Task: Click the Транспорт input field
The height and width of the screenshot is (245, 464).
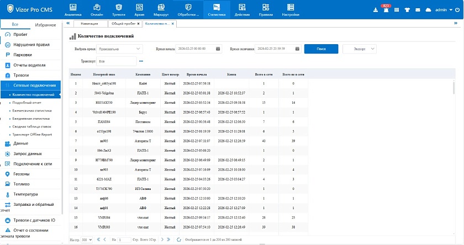Action: (x=117, y=61)
